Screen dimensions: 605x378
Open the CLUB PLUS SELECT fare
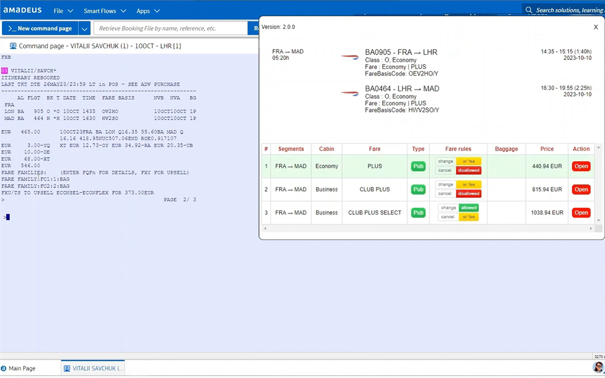(581, 213)
